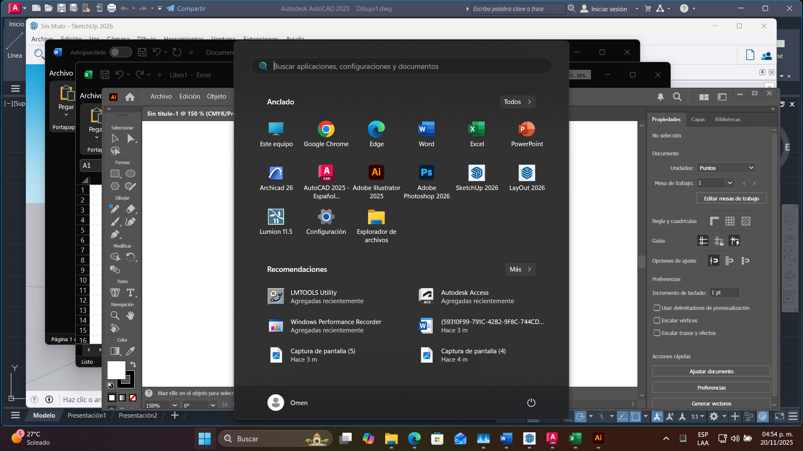Open Illustrator notifications bell
The image size is (803, 451).
pyautogui.click(x=660, y=97)
